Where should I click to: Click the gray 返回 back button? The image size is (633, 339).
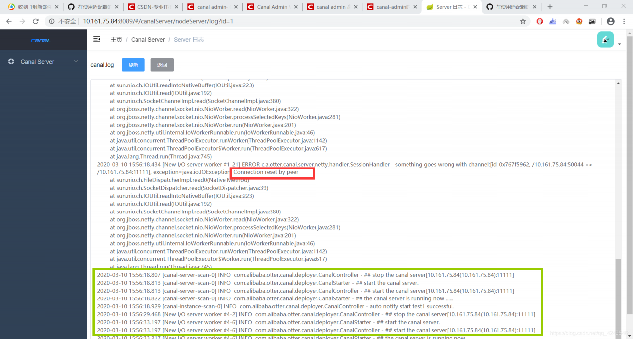tap(162, 65)
